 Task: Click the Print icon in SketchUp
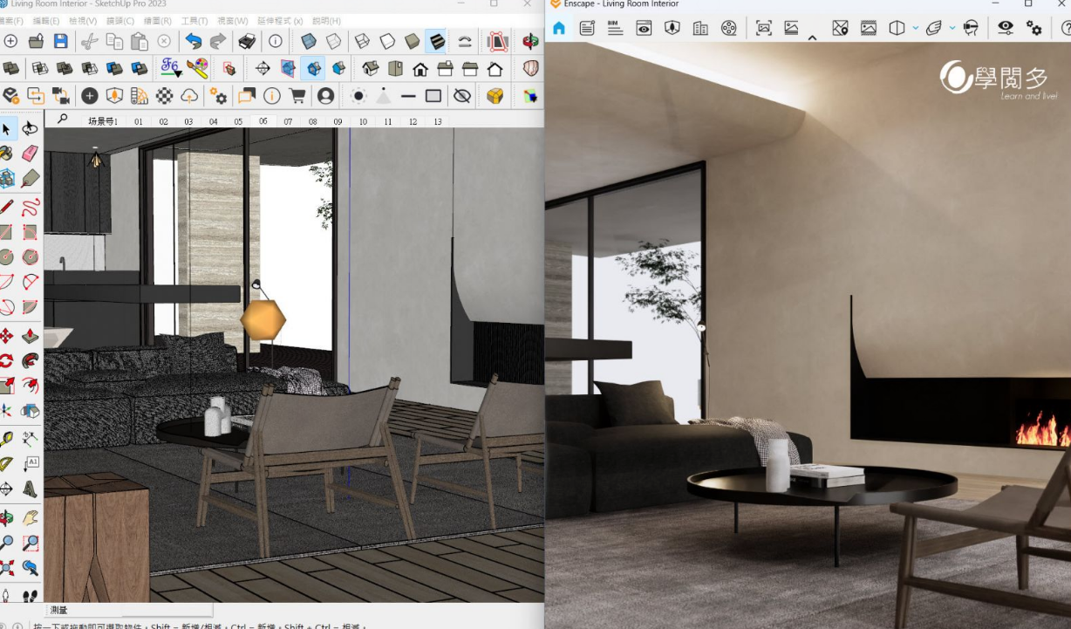[x=247, y=41]
